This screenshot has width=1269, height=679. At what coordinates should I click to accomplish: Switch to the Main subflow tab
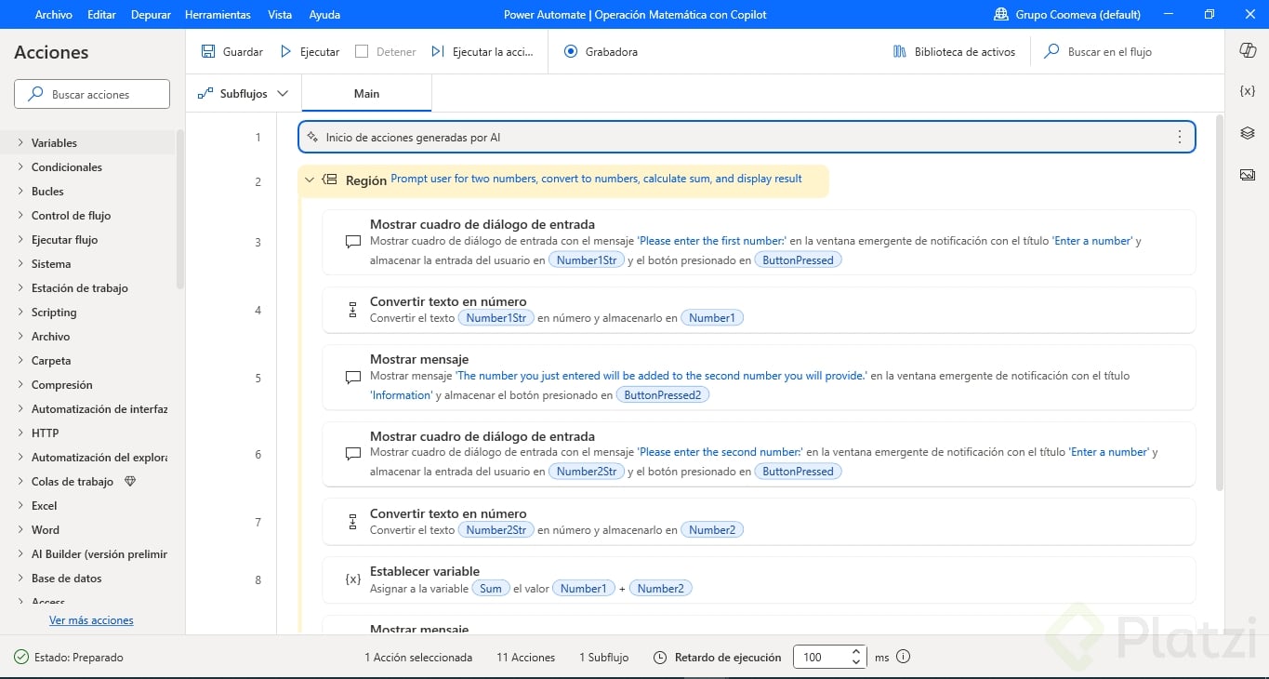pos(366,94)
